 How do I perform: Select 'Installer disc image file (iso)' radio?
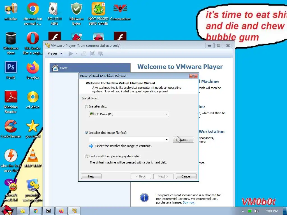click(87, 133)
